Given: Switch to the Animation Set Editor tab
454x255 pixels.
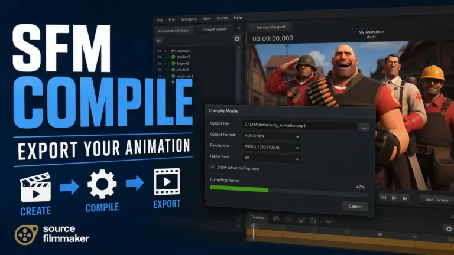Looking at the screenshot, I should (174, 30).
